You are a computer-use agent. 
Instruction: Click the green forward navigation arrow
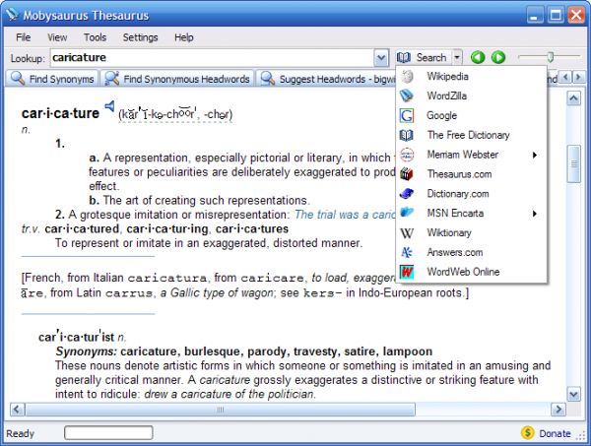coord(498,58)
